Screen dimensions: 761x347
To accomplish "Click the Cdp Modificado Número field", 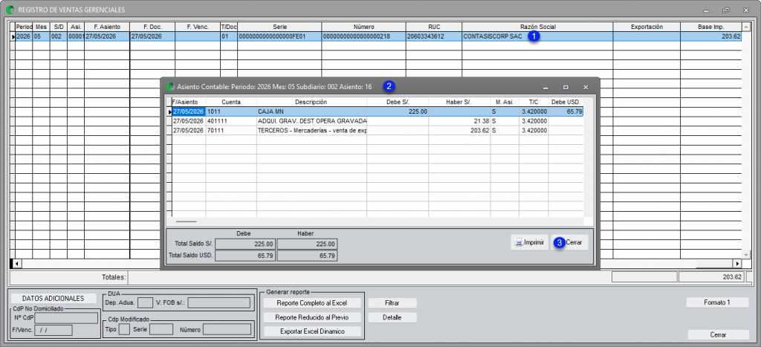I will [x=227, y=329].
